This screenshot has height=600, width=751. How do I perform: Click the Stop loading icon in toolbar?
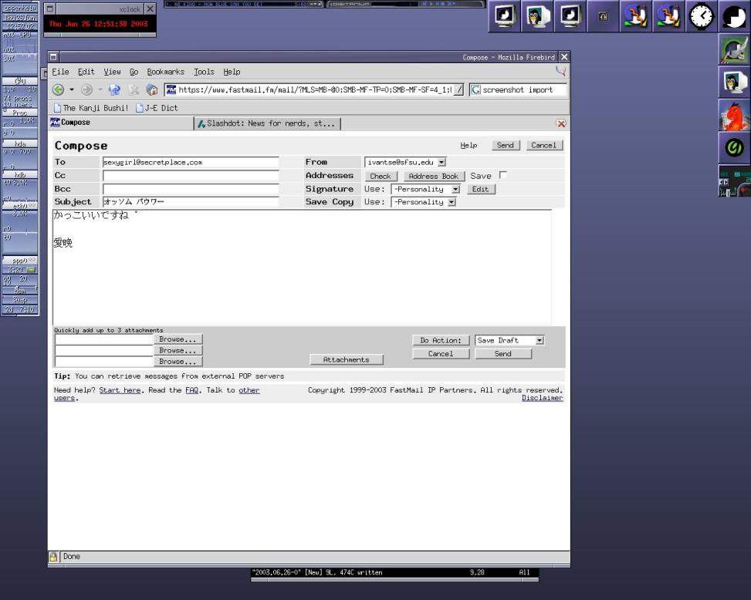[134, 89]
